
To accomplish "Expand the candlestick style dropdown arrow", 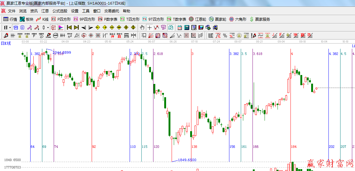I will coord(48,27).
